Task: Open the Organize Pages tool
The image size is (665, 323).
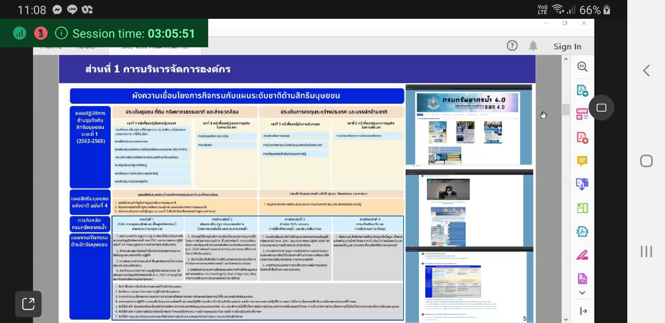Action: [x=582, y=208]
